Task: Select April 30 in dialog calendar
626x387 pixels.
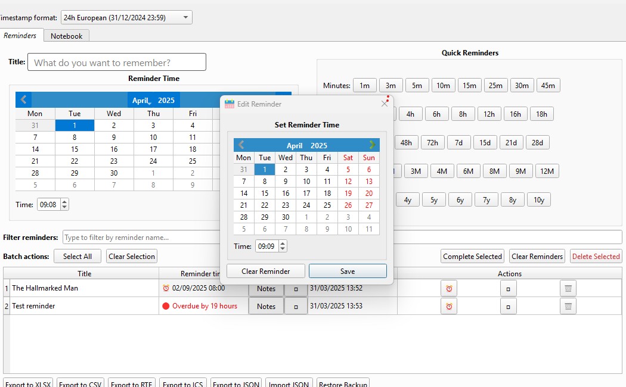Action: 286,217
